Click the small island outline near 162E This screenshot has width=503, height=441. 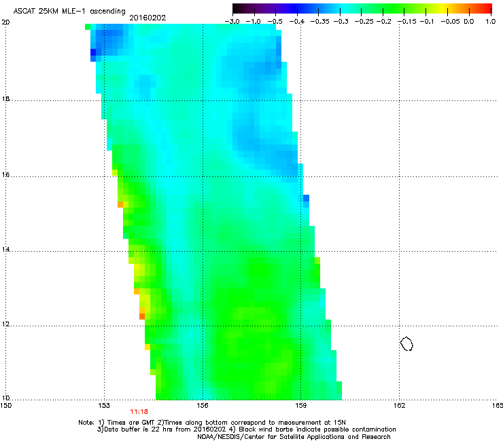(406, 343)
